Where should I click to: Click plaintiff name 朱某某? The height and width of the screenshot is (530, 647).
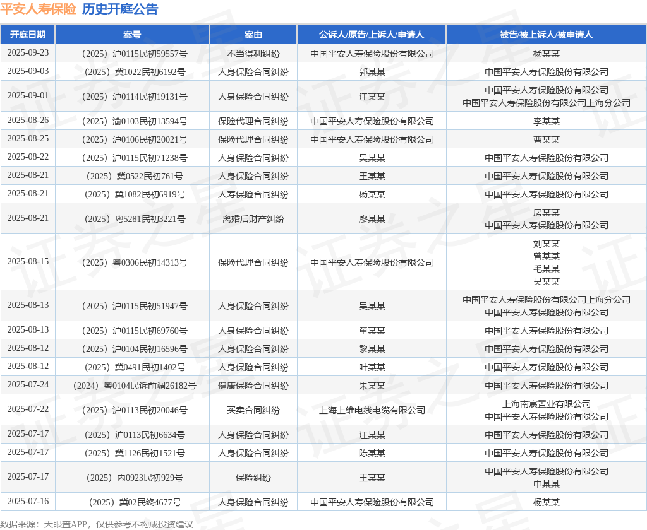tap(372, 386)
